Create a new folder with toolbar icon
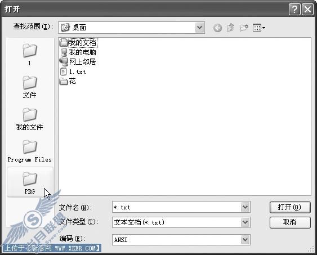Image resolution: width=317 pixels, height=255 pixels. pos(244,28)
